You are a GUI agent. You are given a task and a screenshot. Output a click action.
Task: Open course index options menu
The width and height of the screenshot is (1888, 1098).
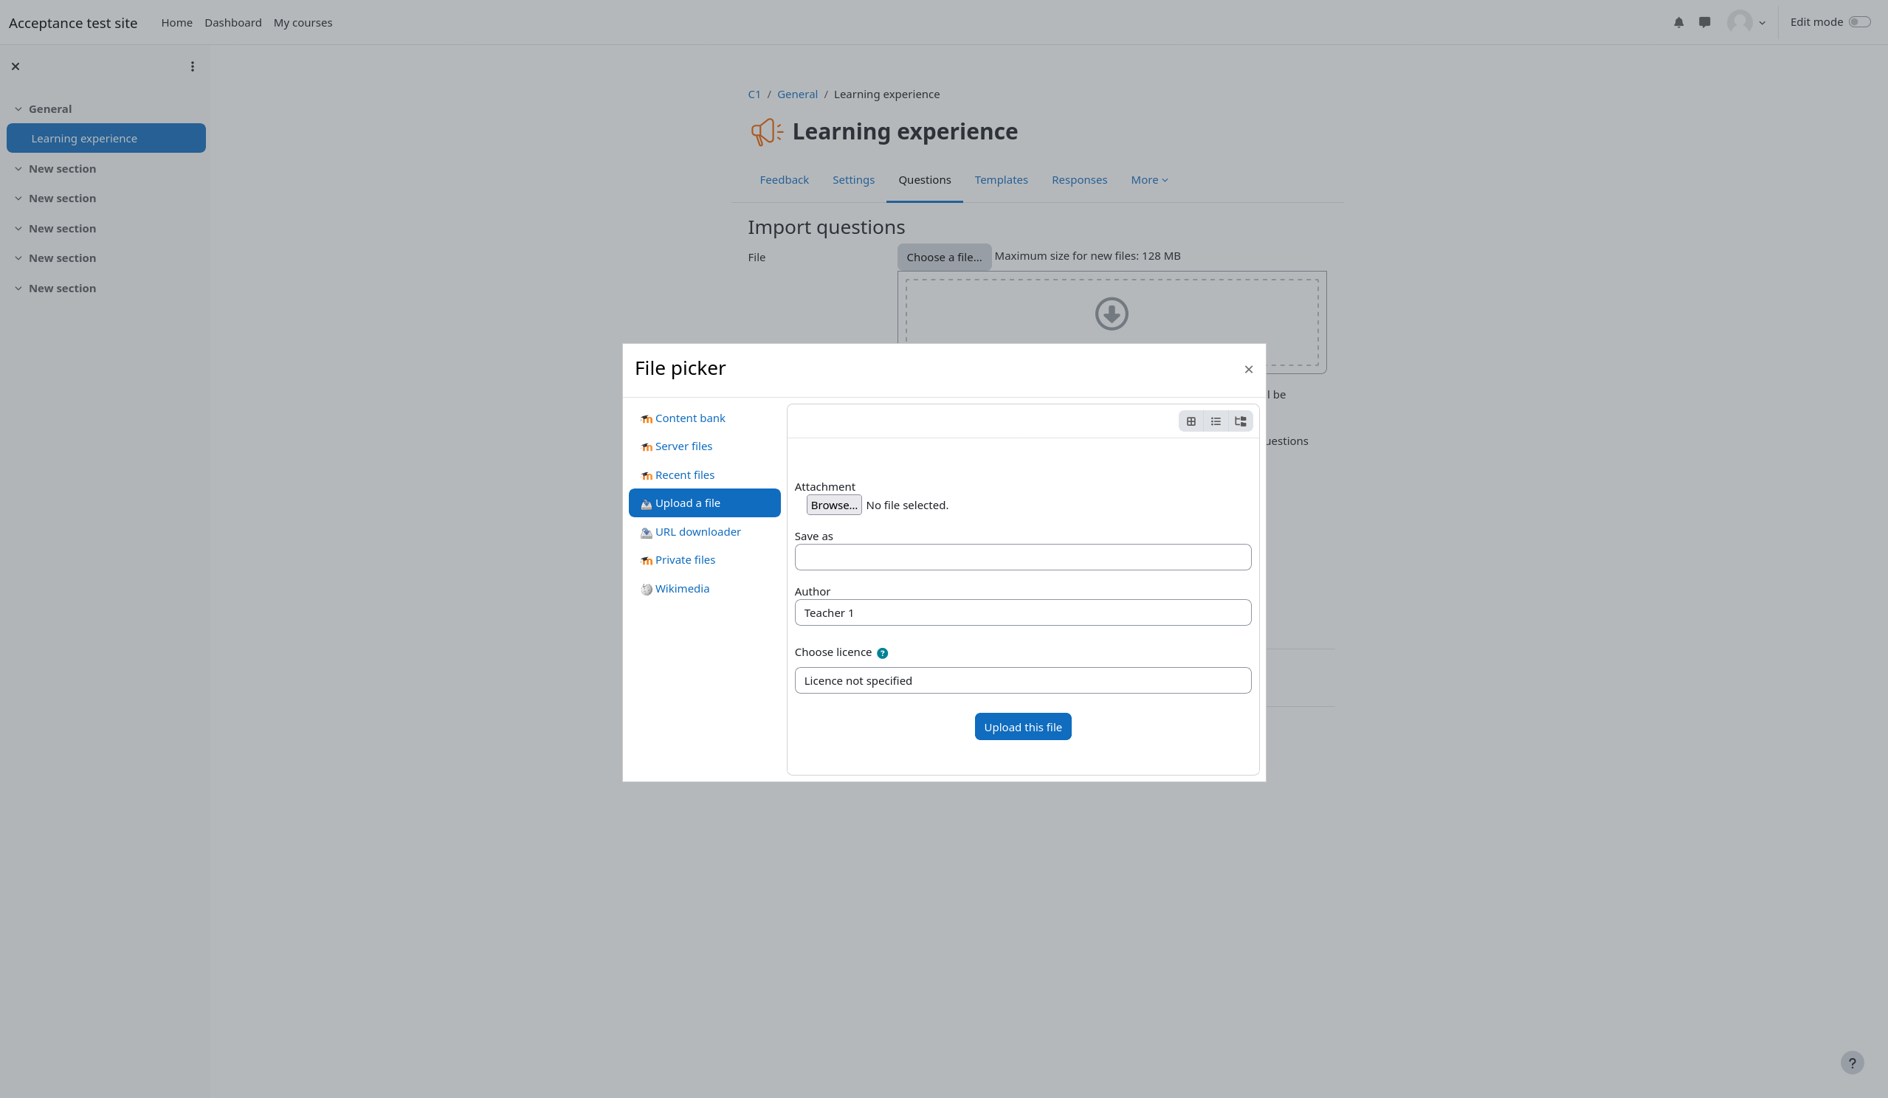coord(193,66)
